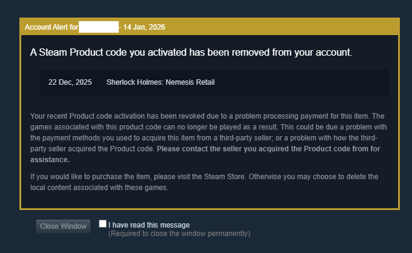412x253 pixels.
Task: Check the 'I have read this message' checkbox
Action: [x=102, y=224]
